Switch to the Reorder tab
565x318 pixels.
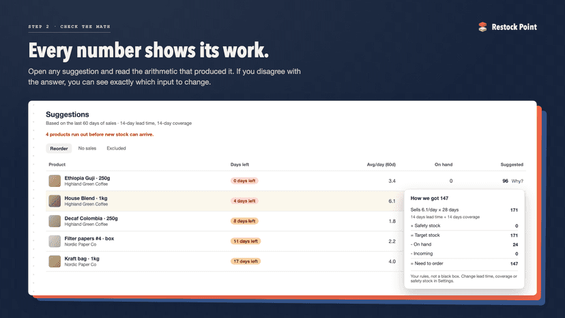[x=59, y=148]
